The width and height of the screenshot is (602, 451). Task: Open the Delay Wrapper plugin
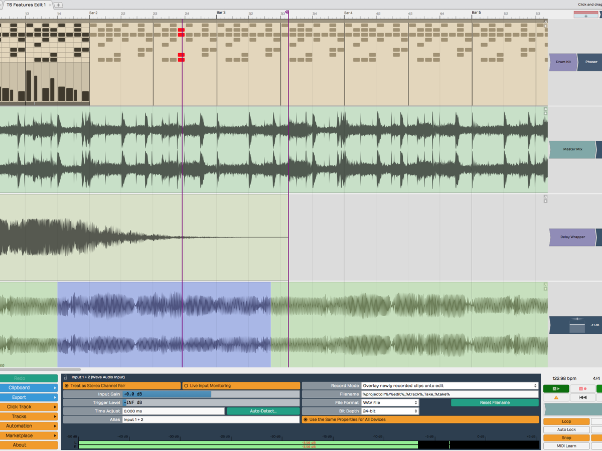point(572,237)
